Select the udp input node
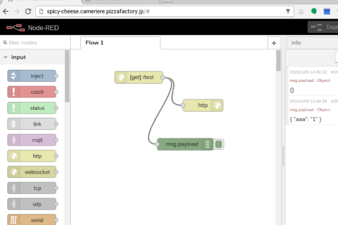The width and height of the screenshot is (338, 225). [x=32, y=204]
